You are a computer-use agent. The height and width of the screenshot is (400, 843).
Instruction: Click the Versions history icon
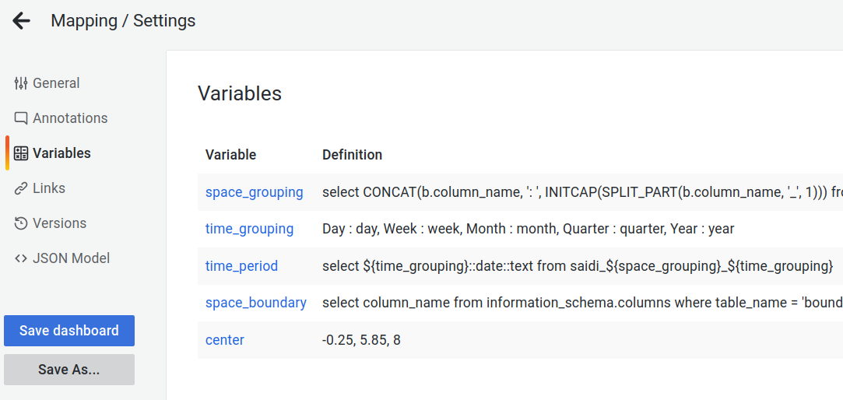point(21,223)
